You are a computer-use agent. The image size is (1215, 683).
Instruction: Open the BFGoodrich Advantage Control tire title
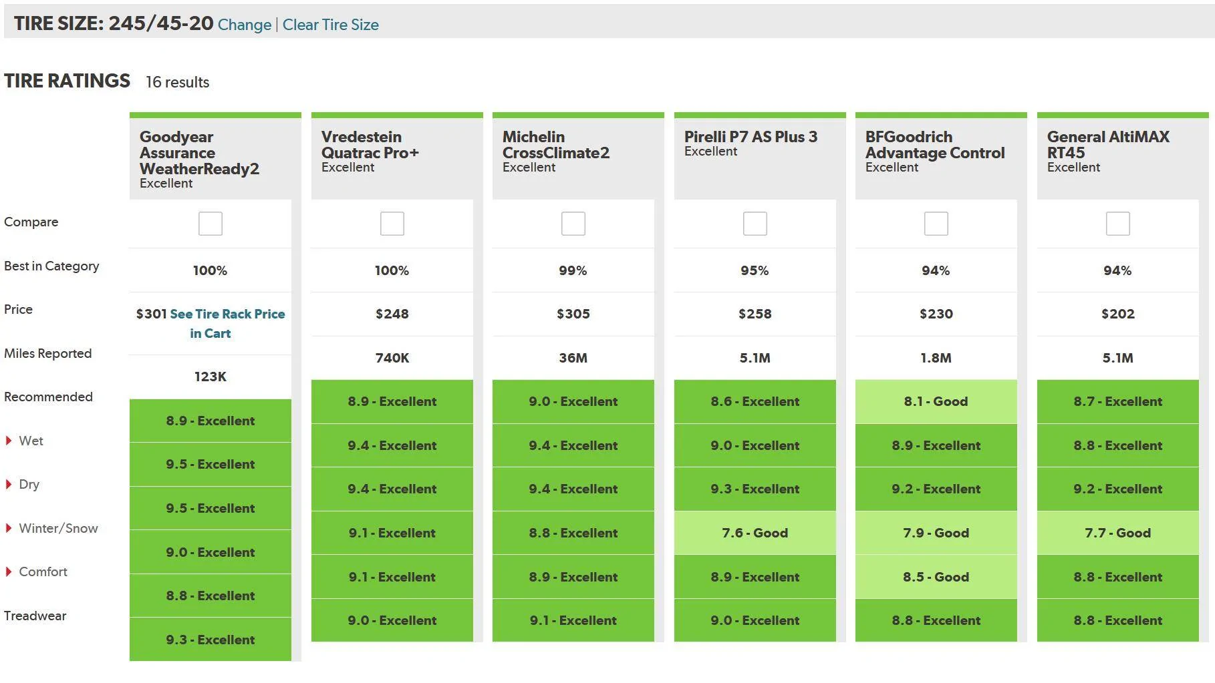935,145
